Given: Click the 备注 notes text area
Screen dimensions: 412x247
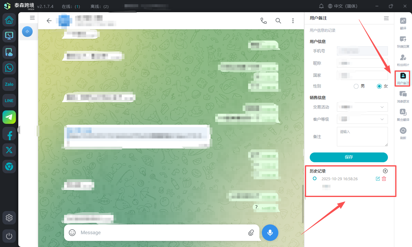Looking at the screenshot, I should [x=362, y=137].
